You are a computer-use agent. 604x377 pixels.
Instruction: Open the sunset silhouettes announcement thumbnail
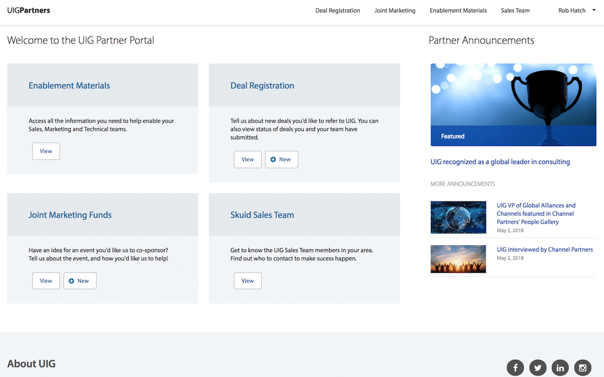[458, 259]
